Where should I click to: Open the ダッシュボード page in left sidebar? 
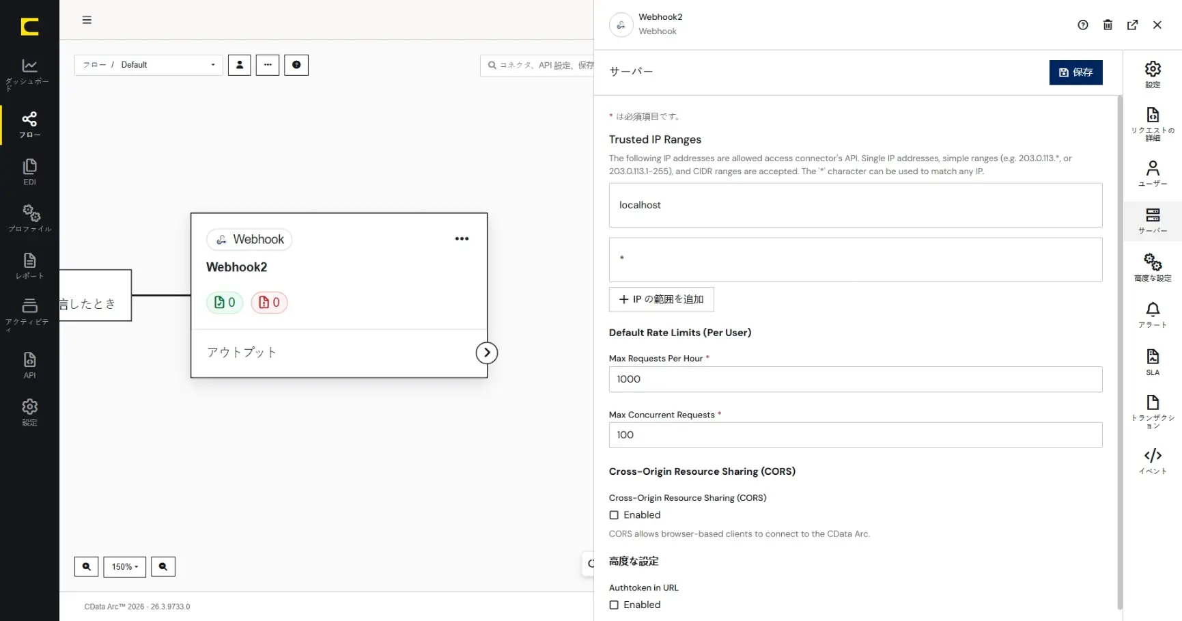click(29, 74)
